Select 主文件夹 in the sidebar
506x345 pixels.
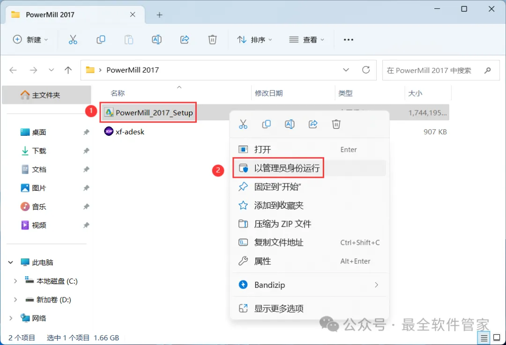[x=46, y=95]
